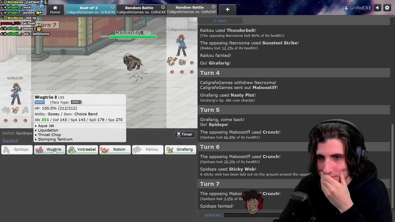Switch to Wugtrio
The image size is (395, 222).
[x=50, y=150]
